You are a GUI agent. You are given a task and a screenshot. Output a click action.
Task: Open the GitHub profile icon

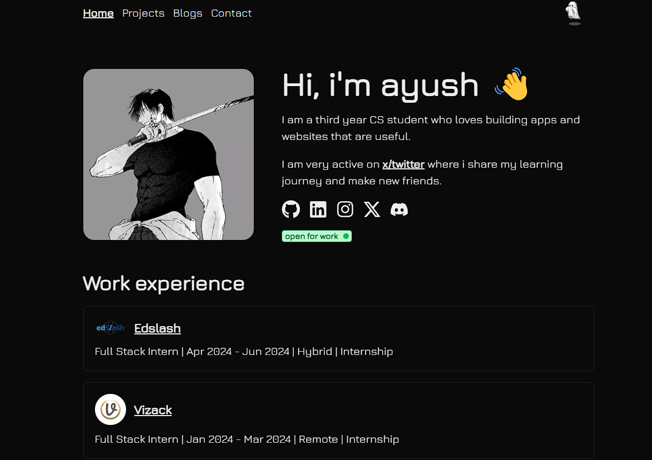point(290,209)
